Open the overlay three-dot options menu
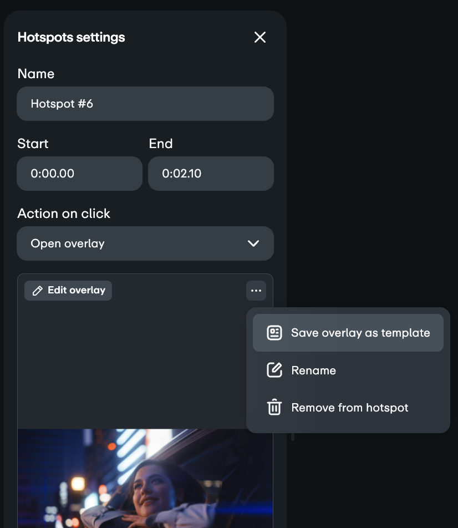Image resolution: width=458 pixels, height=528 pixels. click(256, 291)
